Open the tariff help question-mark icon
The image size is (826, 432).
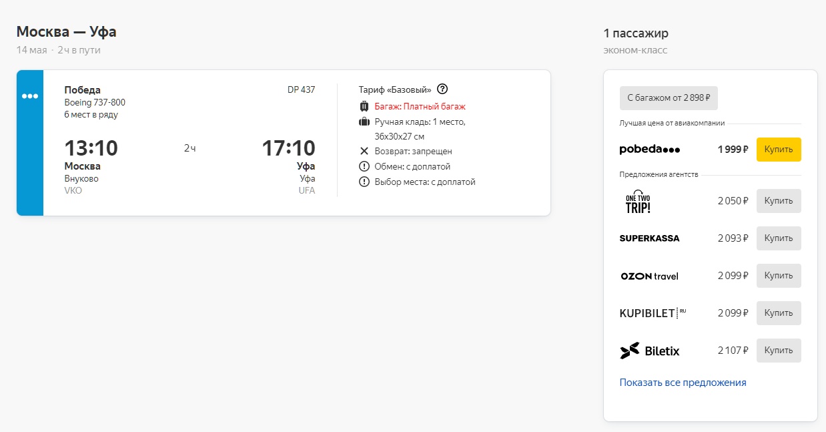click(x=442, y=89)
